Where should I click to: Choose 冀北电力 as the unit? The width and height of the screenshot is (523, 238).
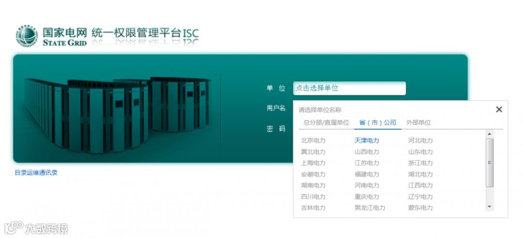(x=313, y=152)
